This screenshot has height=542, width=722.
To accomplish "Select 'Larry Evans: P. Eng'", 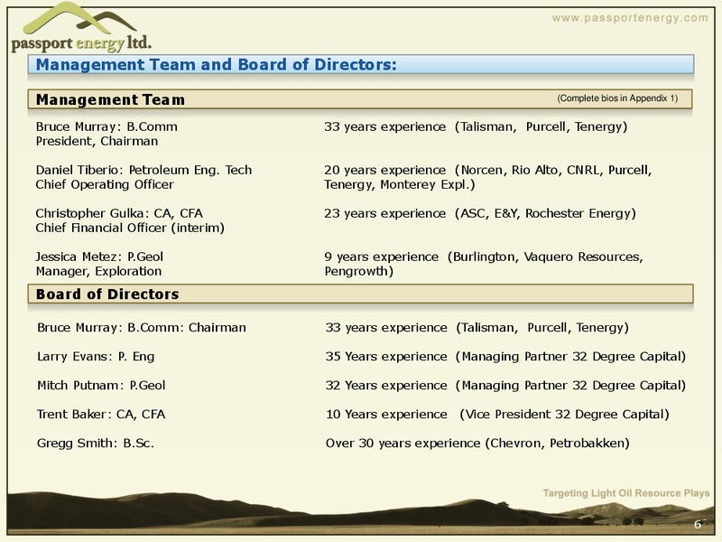I will (96, 357).
